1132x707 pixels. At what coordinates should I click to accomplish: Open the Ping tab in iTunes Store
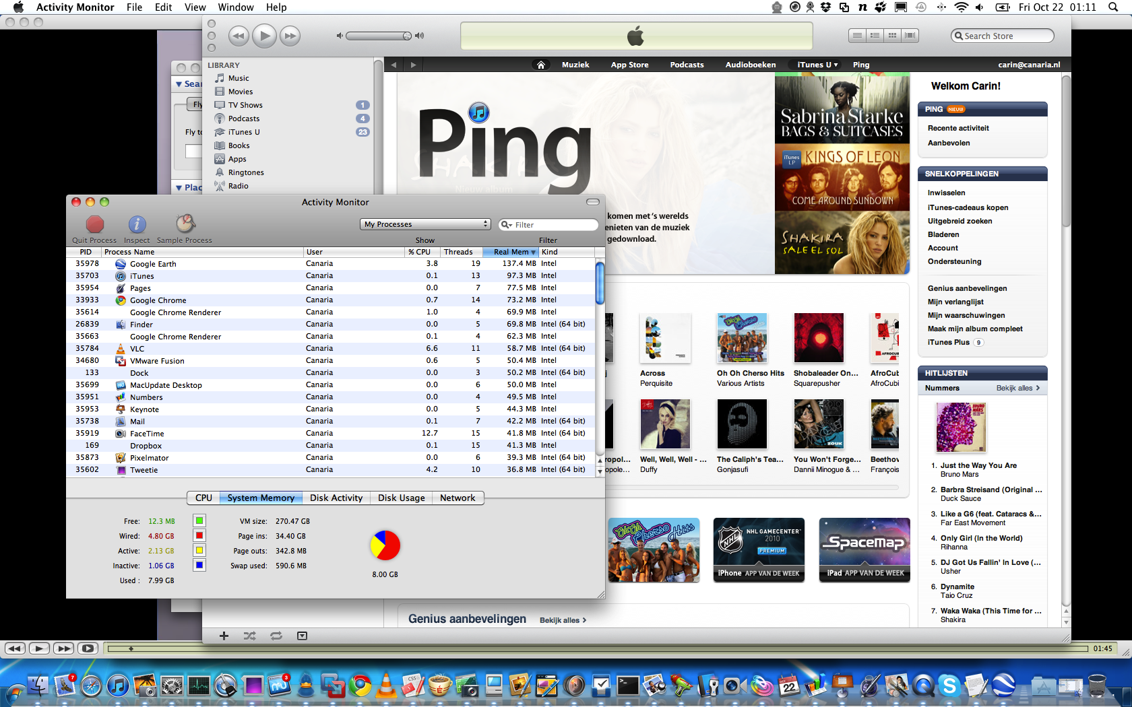[x=861, y=65]
